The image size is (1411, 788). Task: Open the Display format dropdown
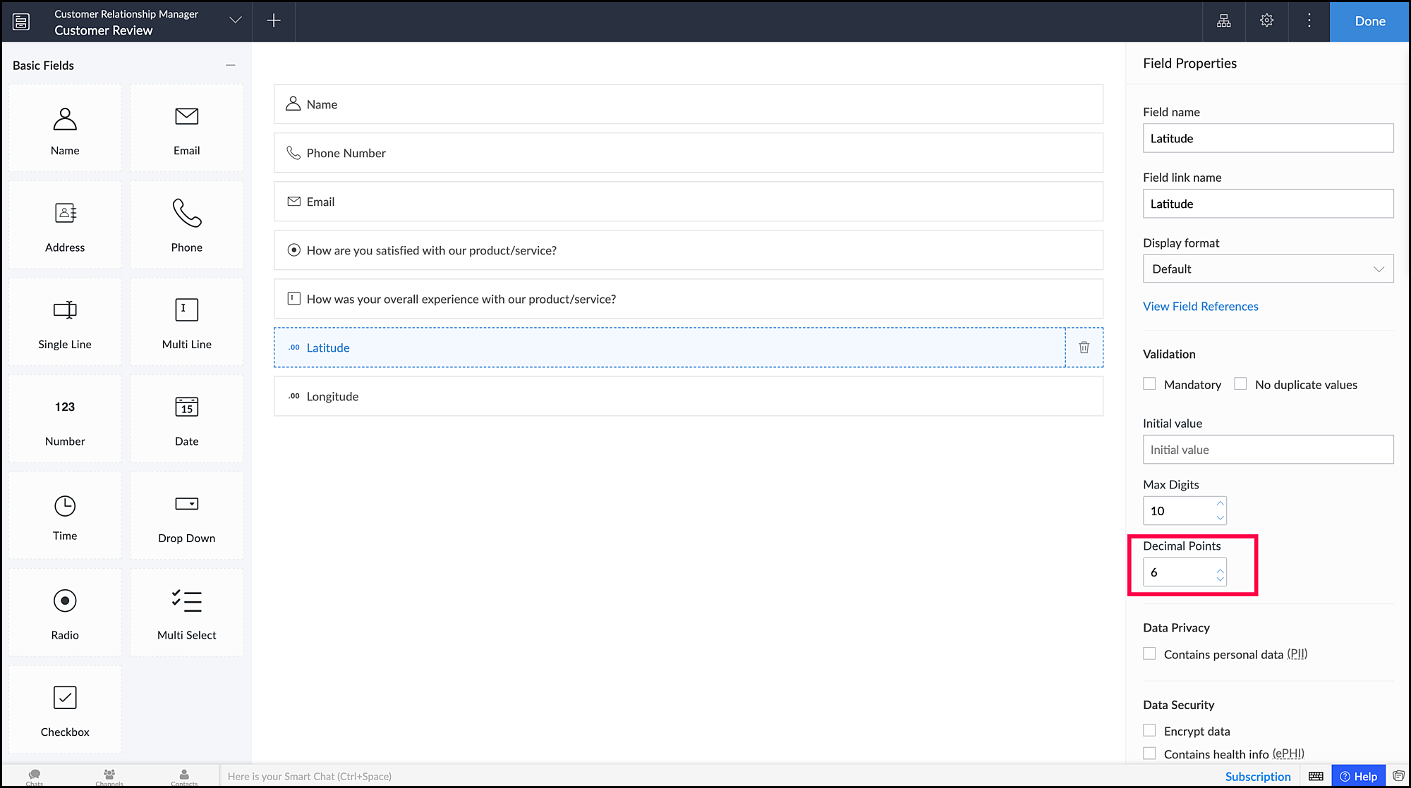(1268, 269)
